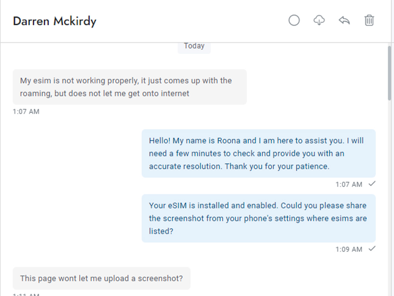The width and height of the screenshot is (394, 296).
Task: Click the partially visible 1:11 AM timestamp
Action: 26,294
